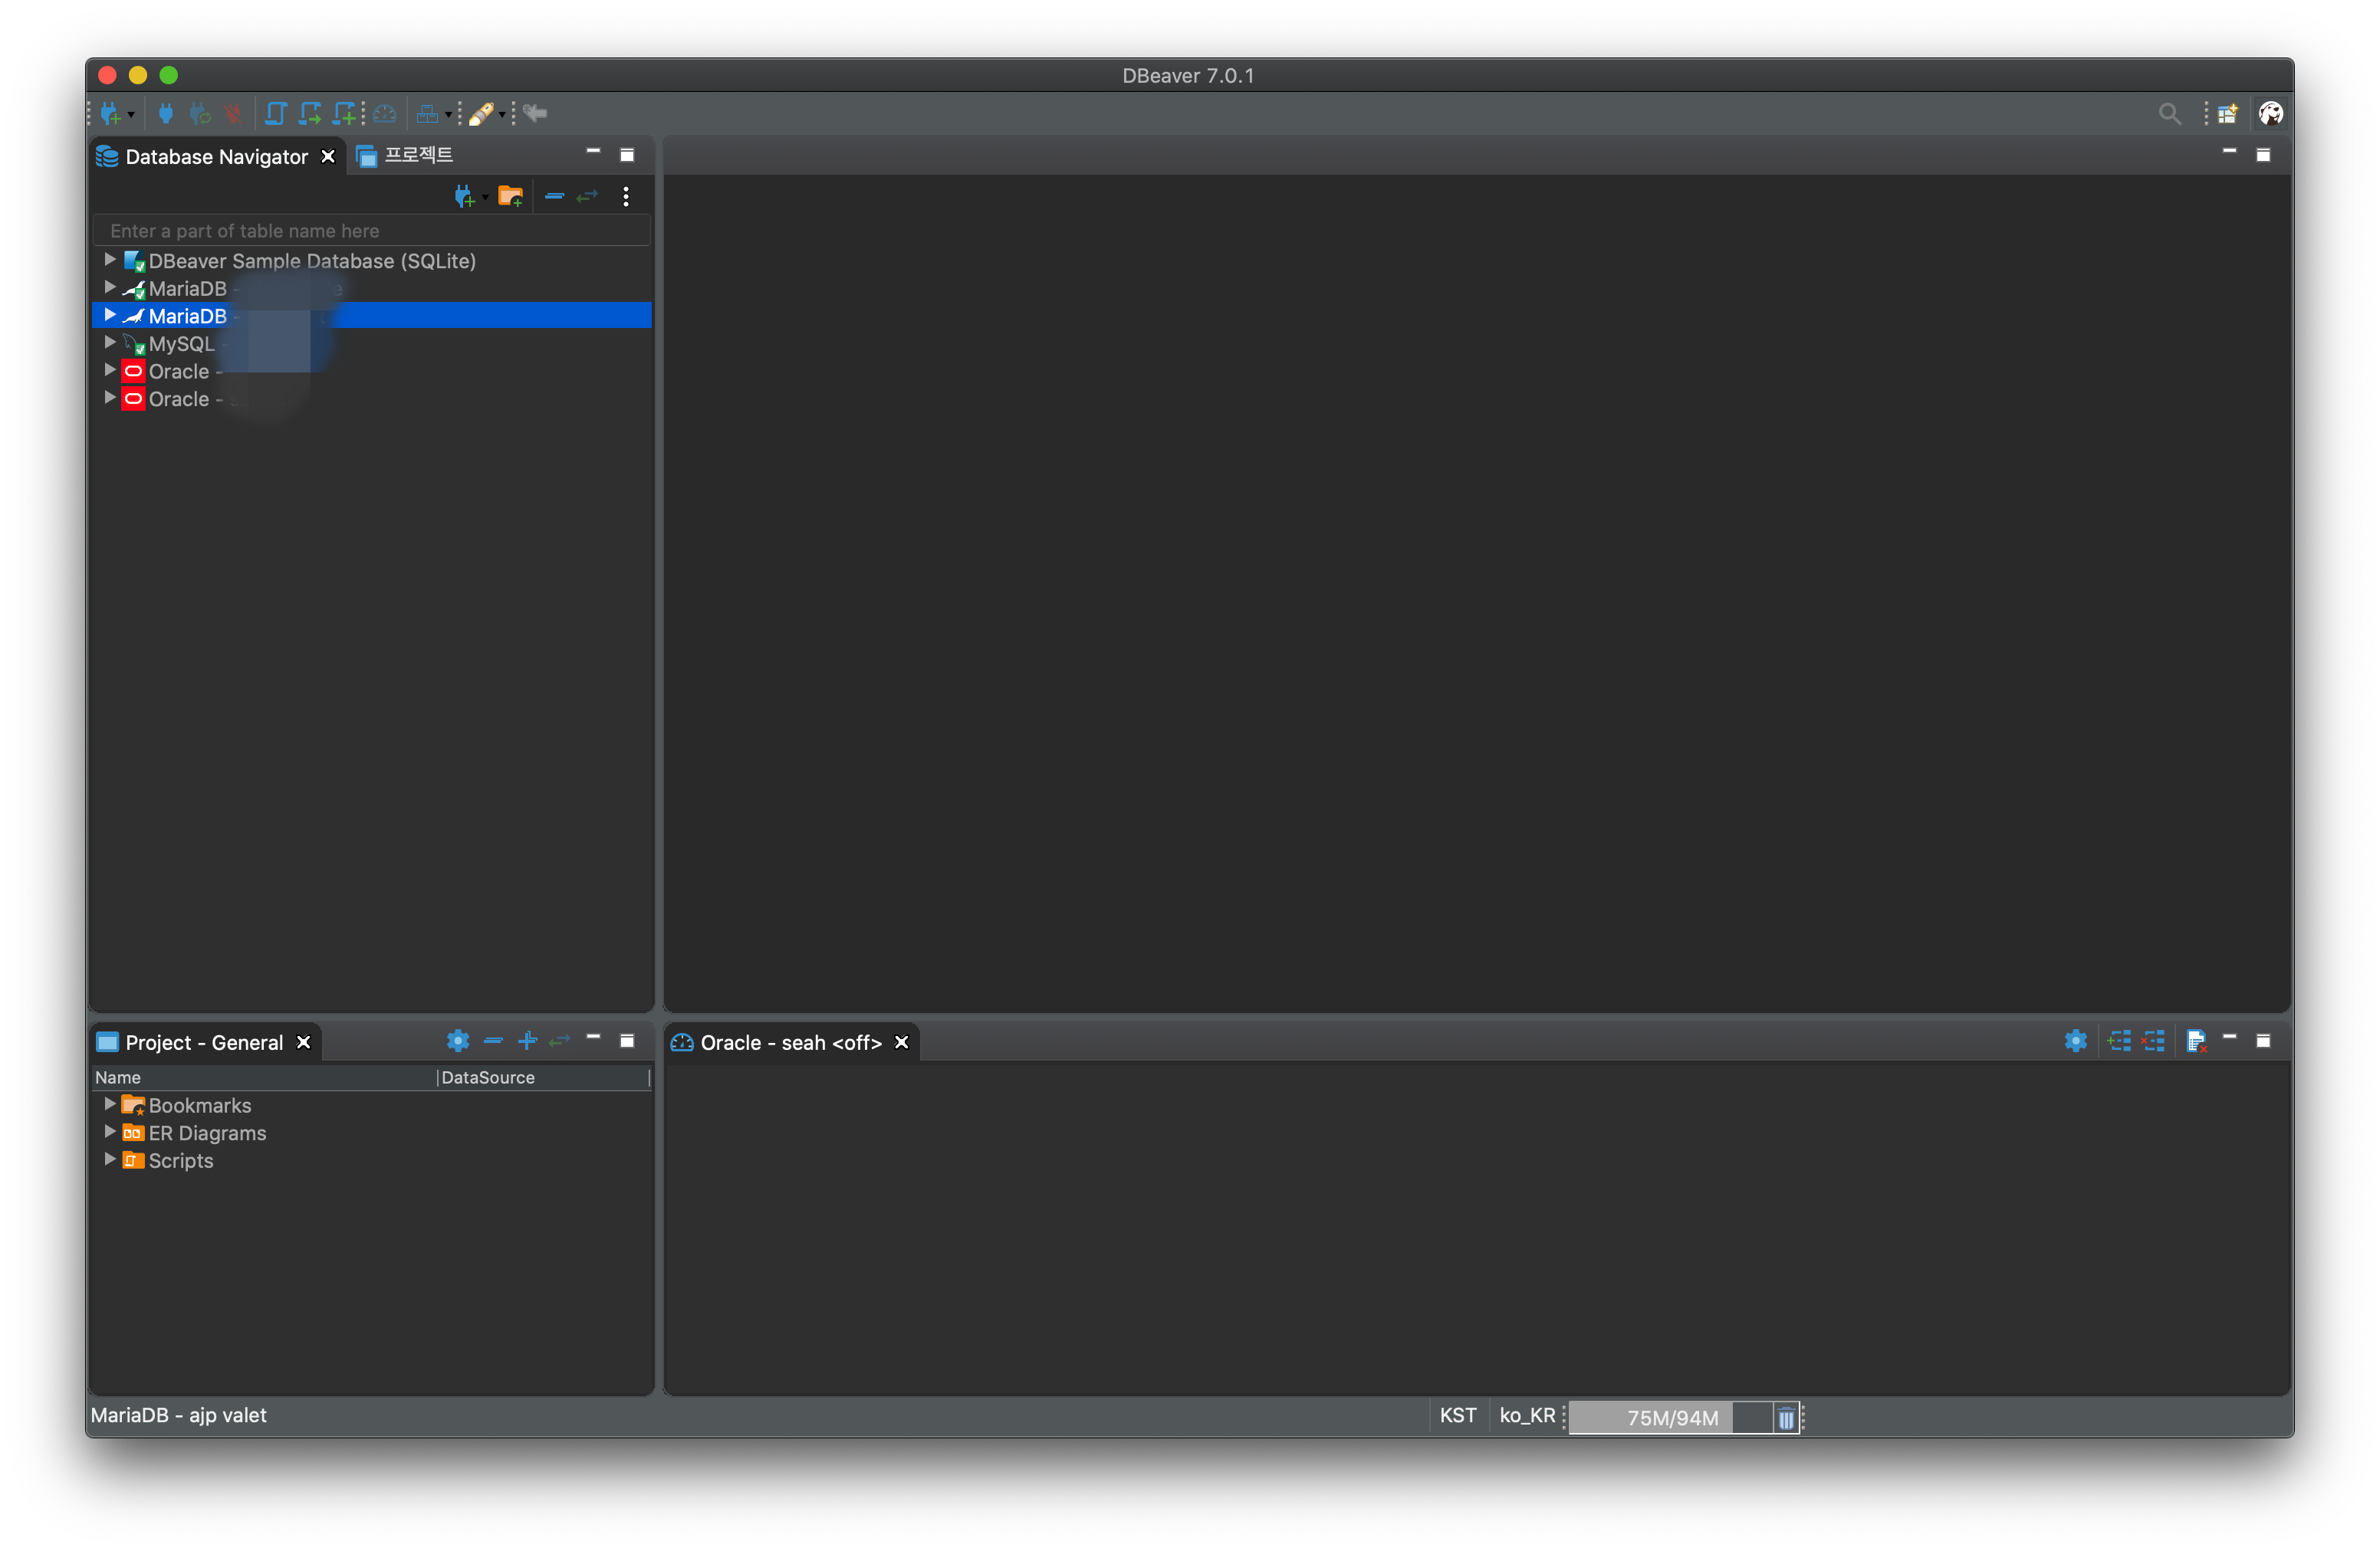Select the Oracle - seah tab

pyautogui.click(x=789, y=1042)
